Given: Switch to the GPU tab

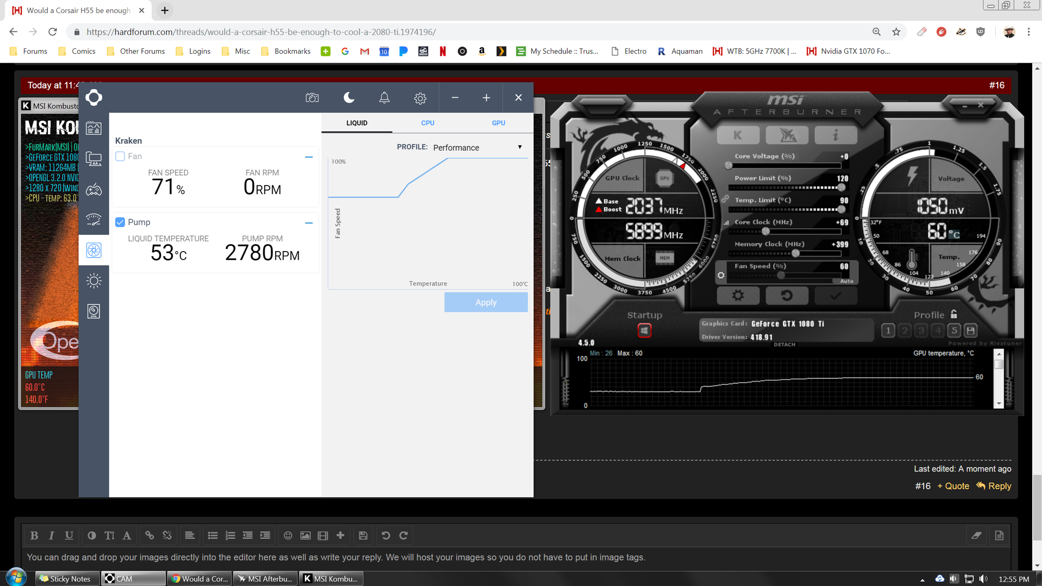Looking at the screenshot, I should [498, 123].
